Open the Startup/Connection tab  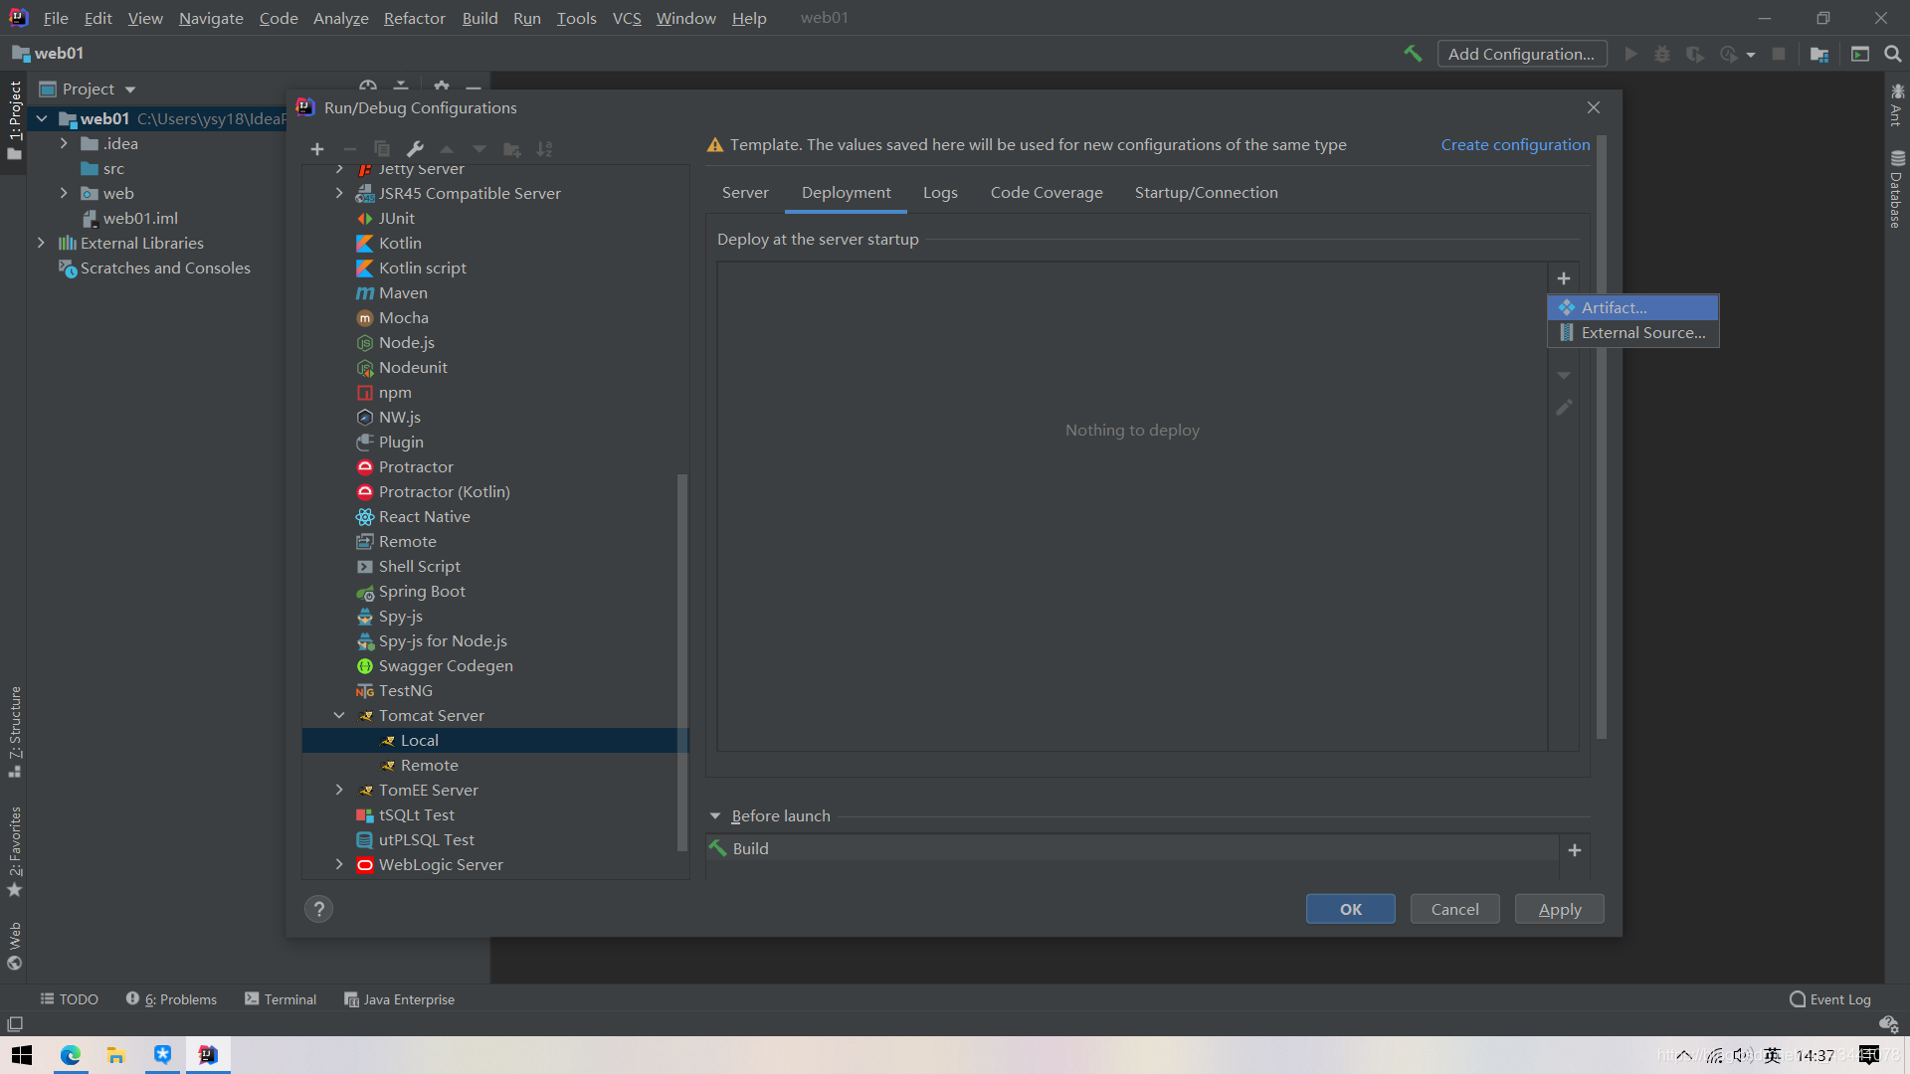coord(1206,193)
